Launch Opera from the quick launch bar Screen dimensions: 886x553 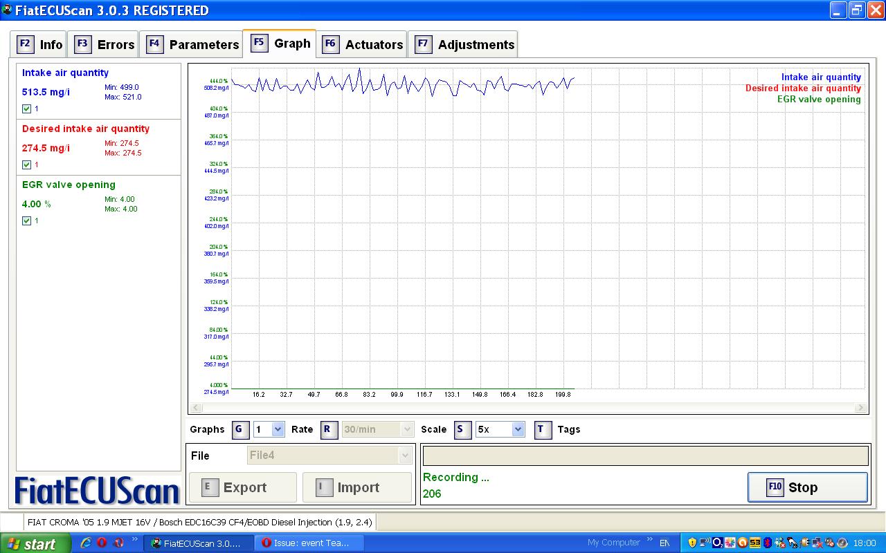(102, 543)
